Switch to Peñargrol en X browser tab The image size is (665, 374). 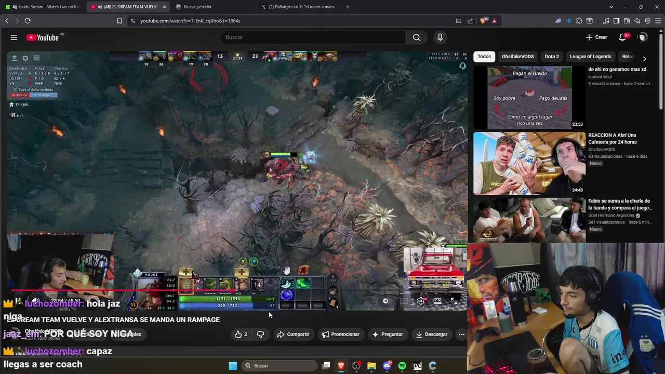tap(300, 7)
